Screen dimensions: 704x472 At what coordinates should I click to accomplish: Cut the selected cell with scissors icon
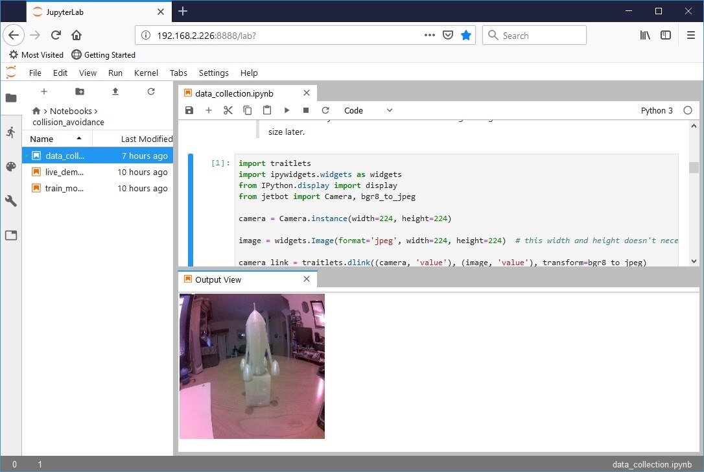pos(228,110)
